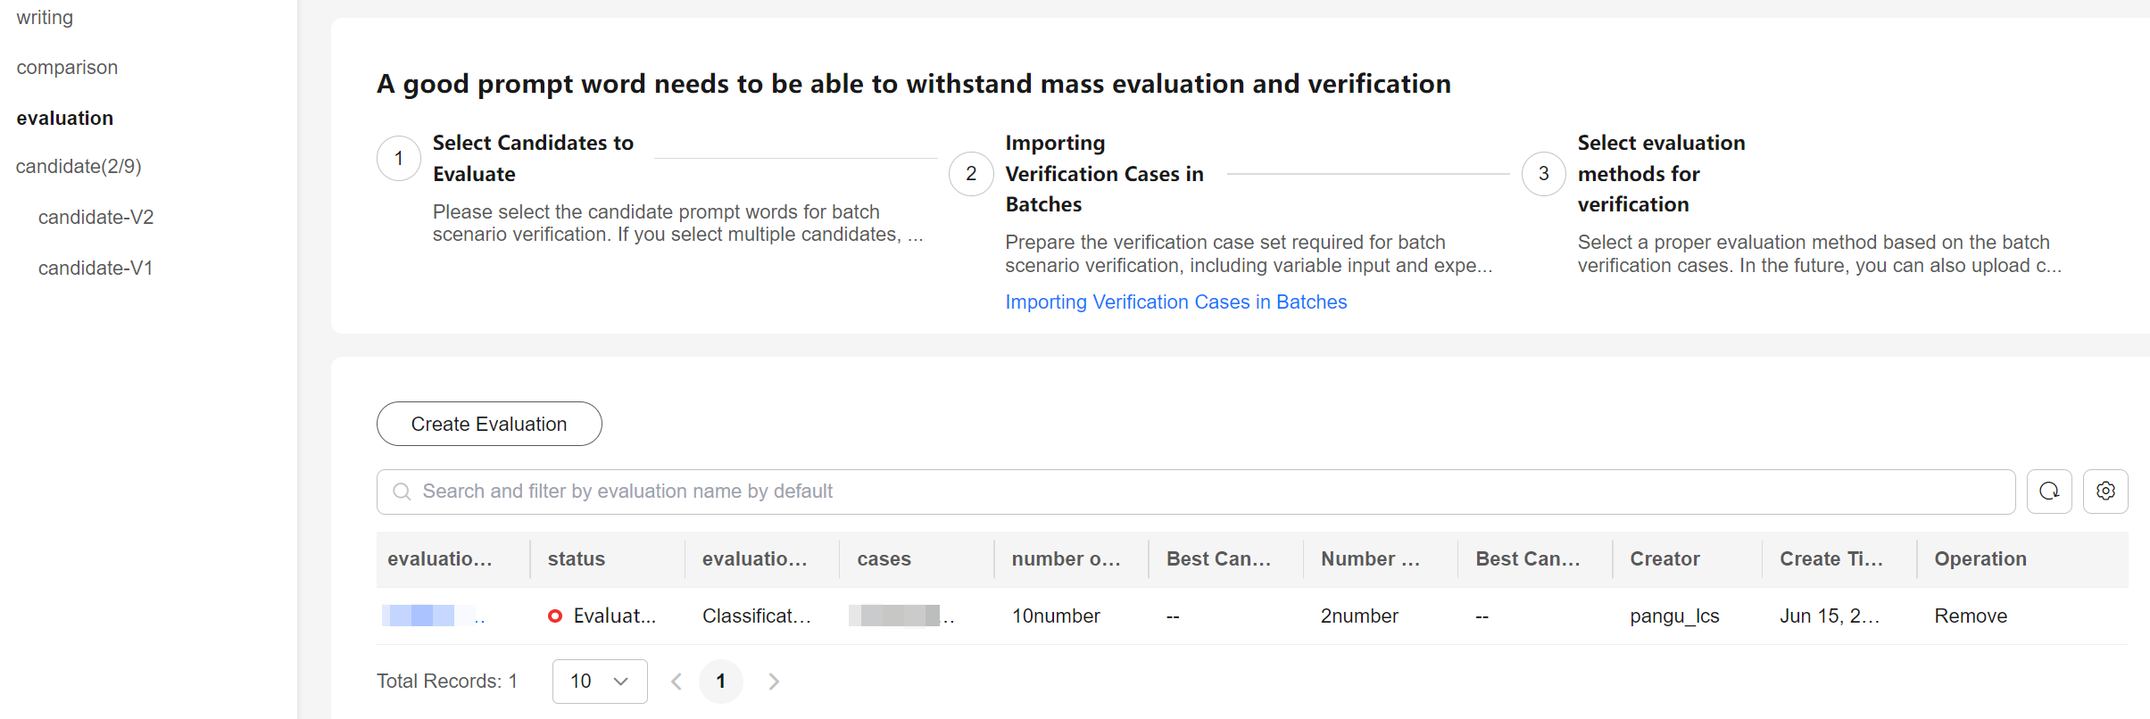
Task: Click step 1 circle indicator
Action: click(399, 159)
